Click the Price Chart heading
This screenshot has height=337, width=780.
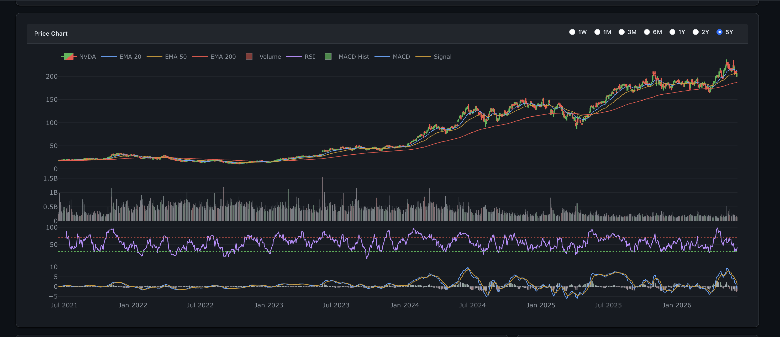coord(51,34)
